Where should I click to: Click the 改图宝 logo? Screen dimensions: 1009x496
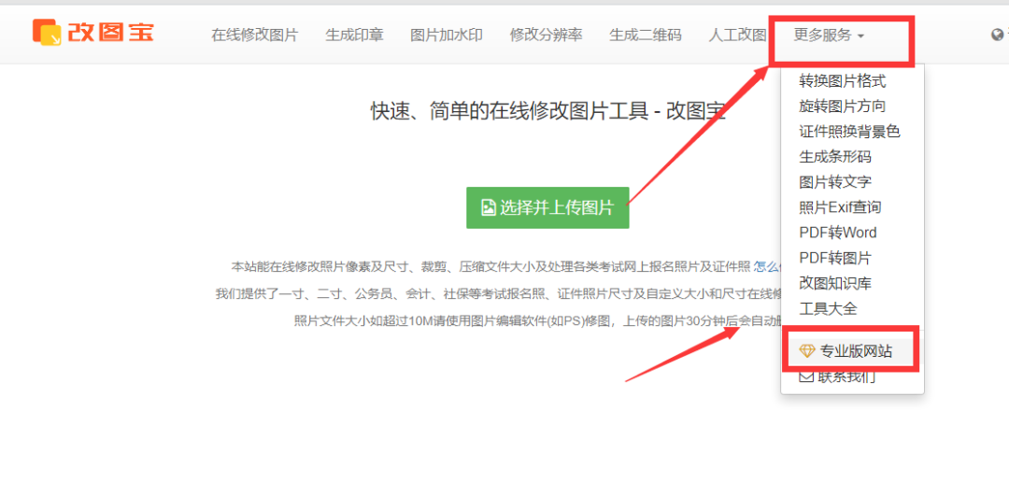(x=92, y=31)
